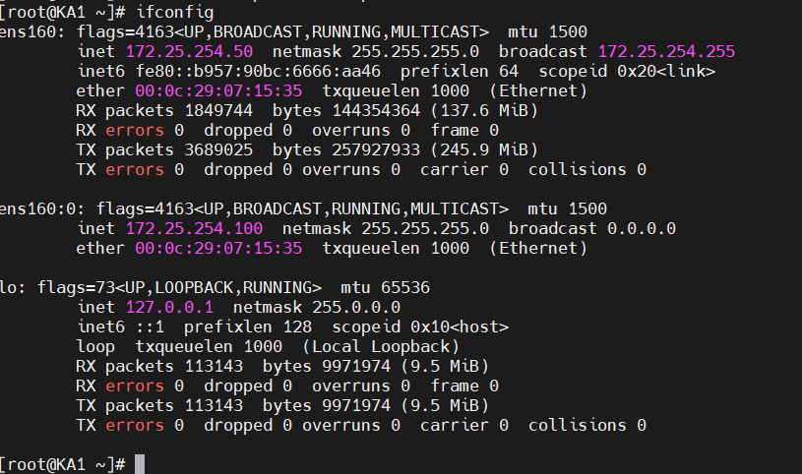Click the loopback address 127.0.0.1
Image resolution: width=802 pixels, height=474 pixels.
click(170, 307)
